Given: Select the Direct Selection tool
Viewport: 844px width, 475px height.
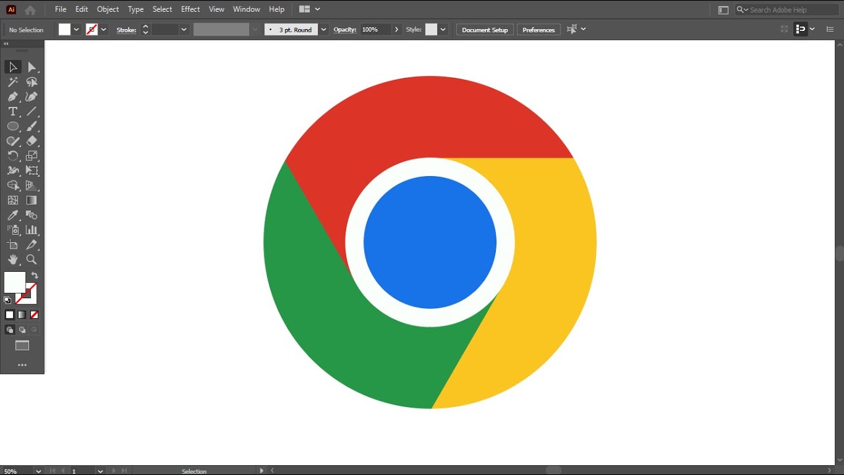Looking at the screenshot, I should click(32, 67).
